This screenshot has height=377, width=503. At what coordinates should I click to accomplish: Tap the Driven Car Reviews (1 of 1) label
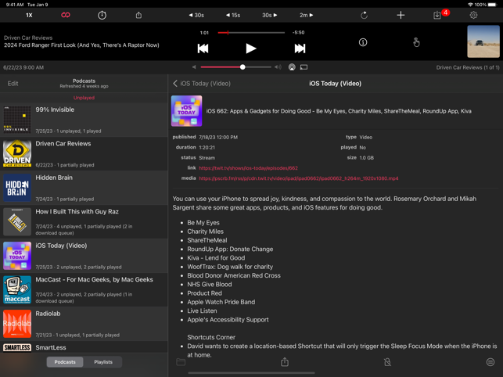(x=468, y=67)
